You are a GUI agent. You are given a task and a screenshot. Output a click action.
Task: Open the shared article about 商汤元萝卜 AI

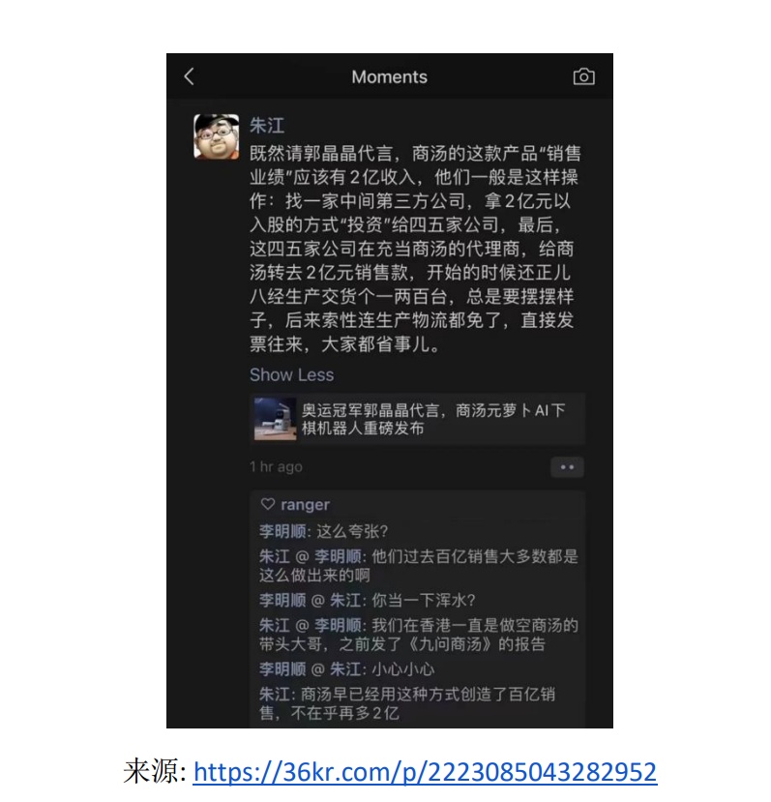pos(418,419)
